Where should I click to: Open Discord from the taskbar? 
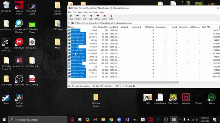point(119,120)
